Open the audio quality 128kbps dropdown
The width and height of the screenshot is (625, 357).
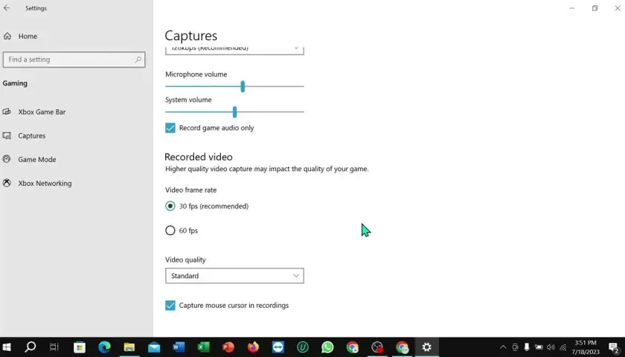click(x=234, y=49)
